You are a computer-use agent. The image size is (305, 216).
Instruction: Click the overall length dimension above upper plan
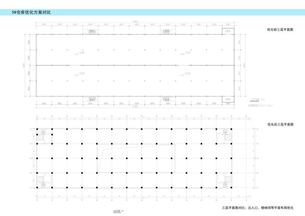point(135,22)
